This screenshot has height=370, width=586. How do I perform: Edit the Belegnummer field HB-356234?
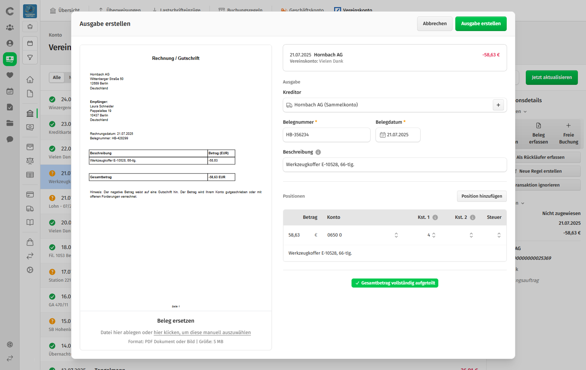[326, 135]
